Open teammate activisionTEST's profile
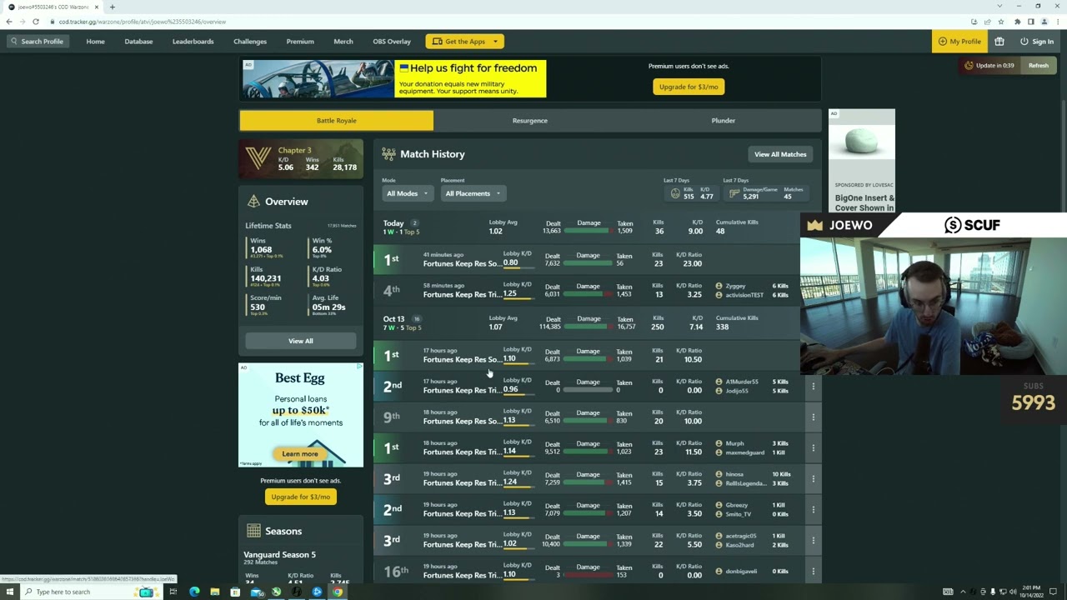 (744, 295)
